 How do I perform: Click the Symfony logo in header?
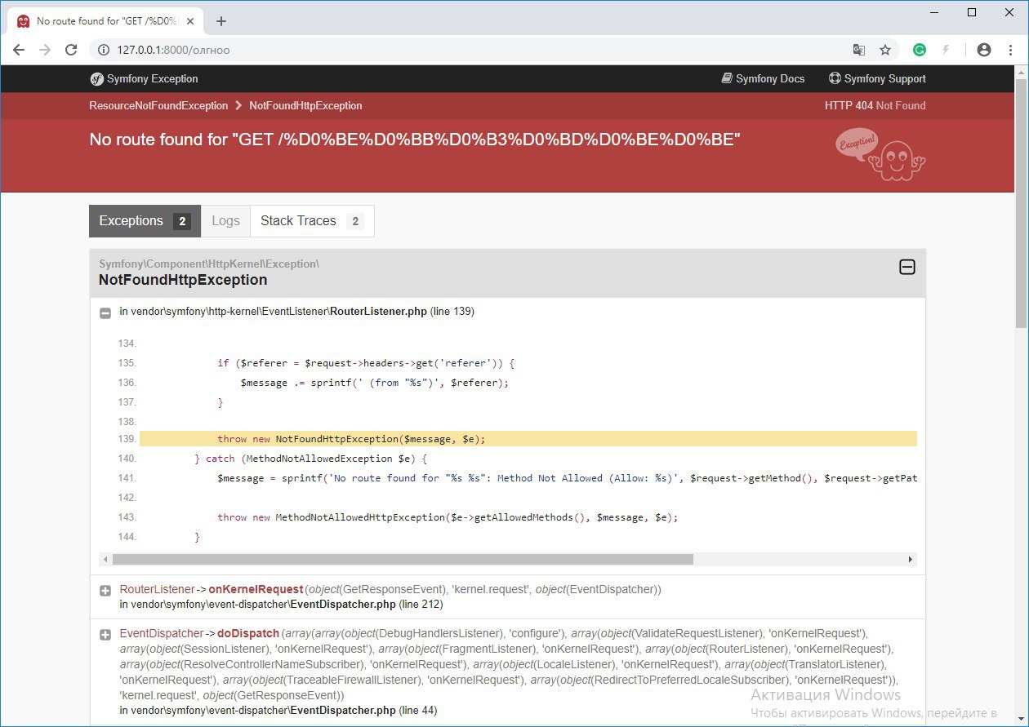[97, 79]
